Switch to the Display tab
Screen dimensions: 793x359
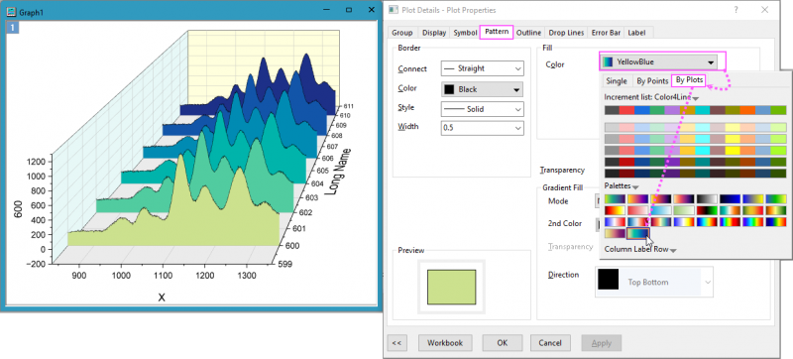[x=434, y=33]
